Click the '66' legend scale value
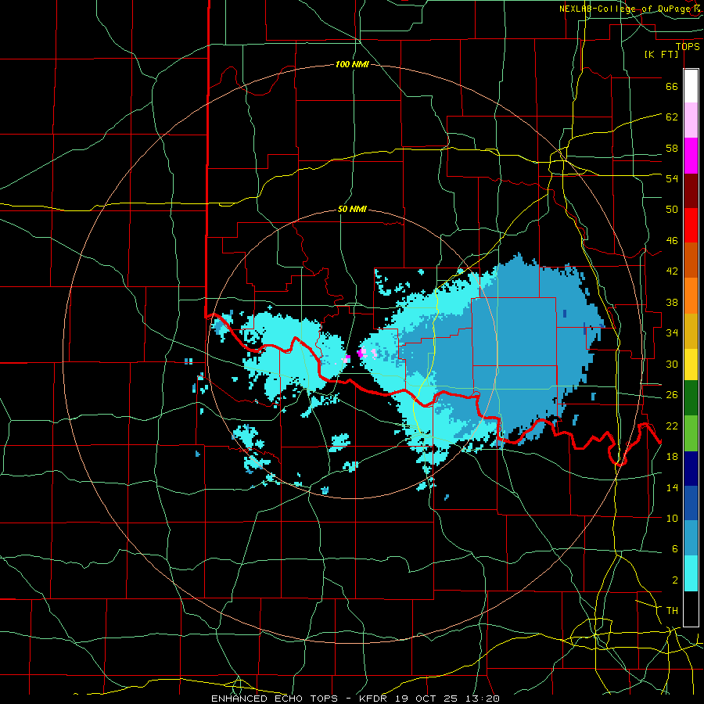704x704 pixels. point(672,86)
